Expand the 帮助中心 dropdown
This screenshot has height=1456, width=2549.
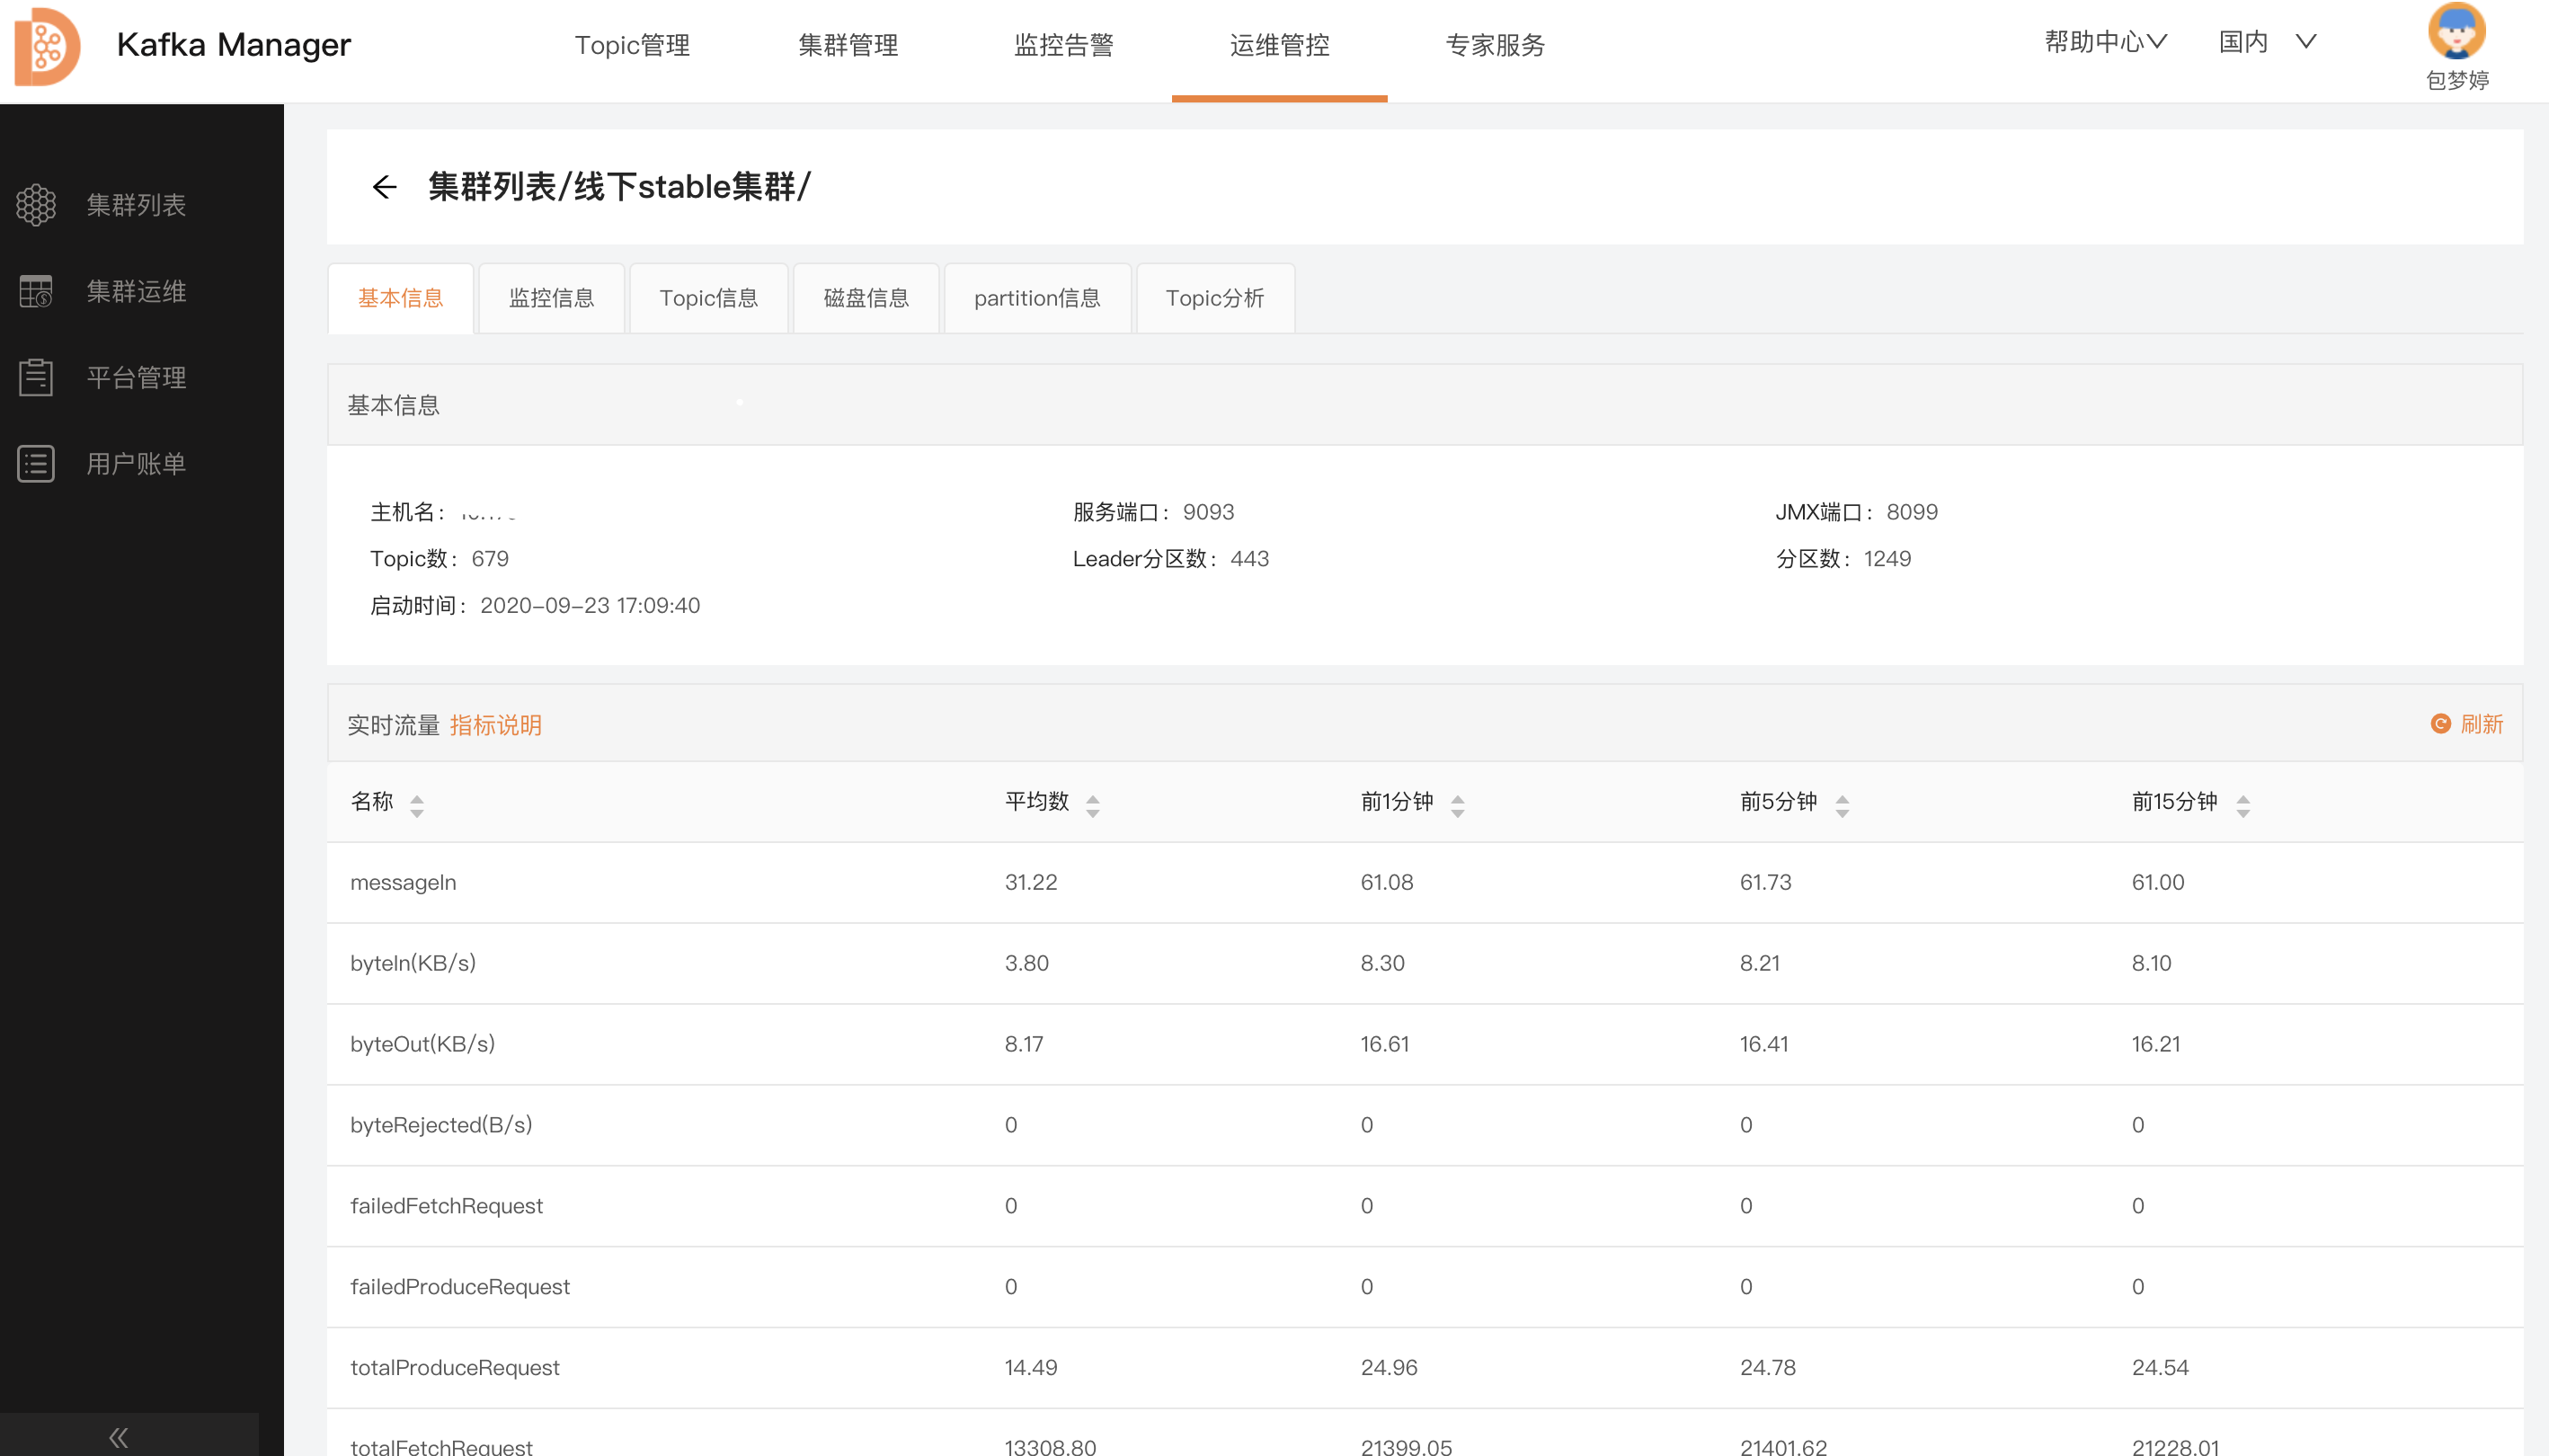click(2104, 42)
